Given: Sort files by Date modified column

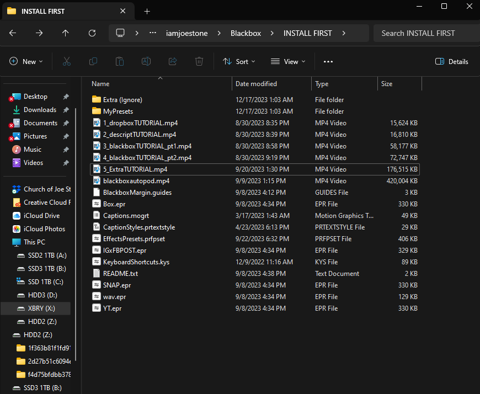Looking at the screenshot, I should coord(256,84).
